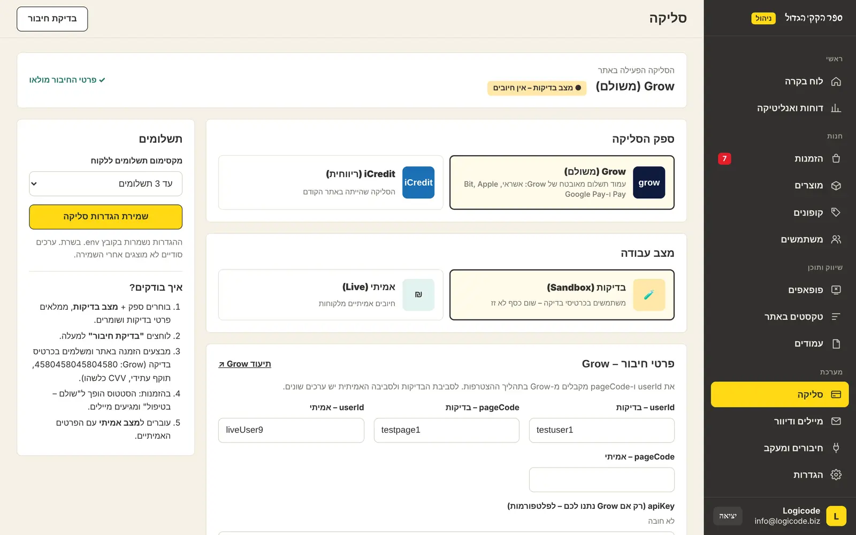This screenshot has height=535, width=856.
Task: Click the פופאפים popup icon
Action: click(x=836, y=290)
